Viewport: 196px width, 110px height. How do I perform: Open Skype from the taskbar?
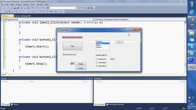pyautogui.click(x=192, y=46)
